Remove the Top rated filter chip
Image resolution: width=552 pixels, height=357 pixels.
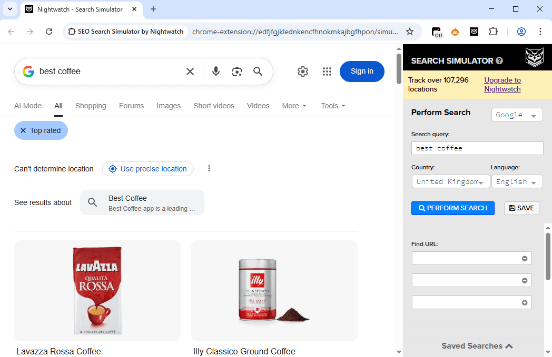[x=23, y=130]
